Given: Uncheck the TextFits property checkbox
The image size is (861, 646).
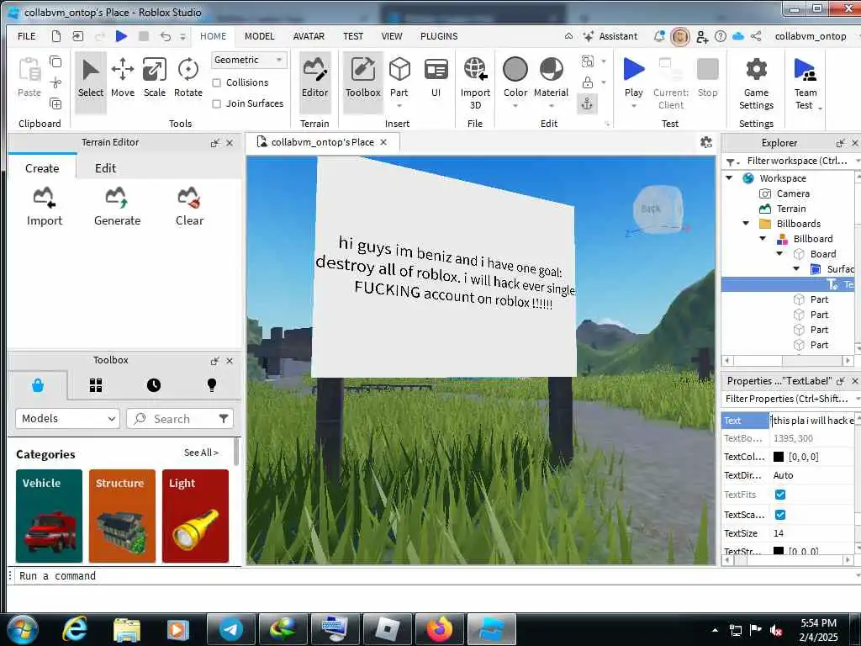Looking at the screenshot, I should tap(779, 495).
